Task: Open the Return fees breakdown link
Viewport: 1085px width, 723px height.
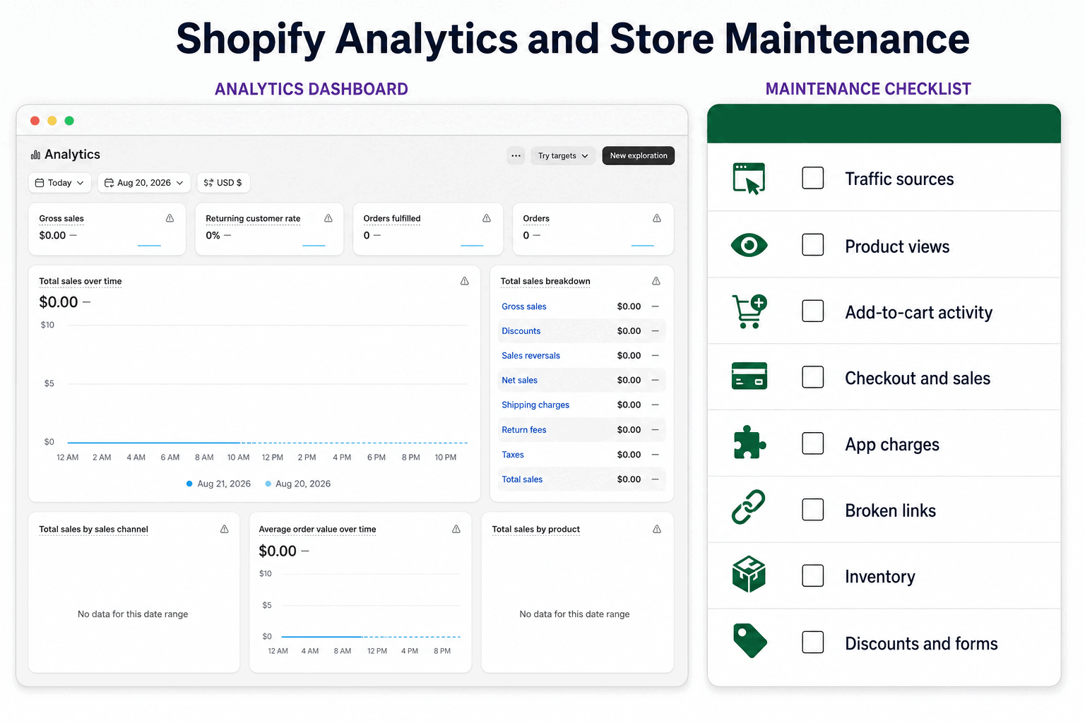Action: (x=524, y=430)
